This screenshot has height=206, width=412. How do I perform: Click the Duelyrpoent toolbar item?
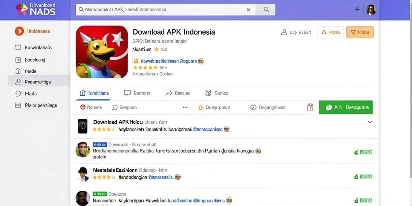coord(214,107)
